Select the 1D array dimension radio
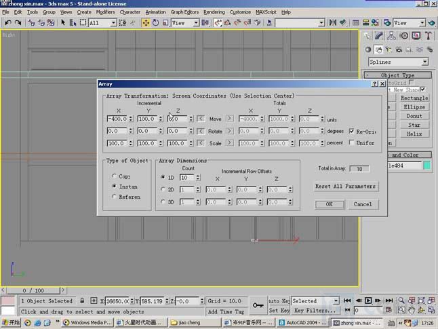438x329 pixels. coord(163,177)
